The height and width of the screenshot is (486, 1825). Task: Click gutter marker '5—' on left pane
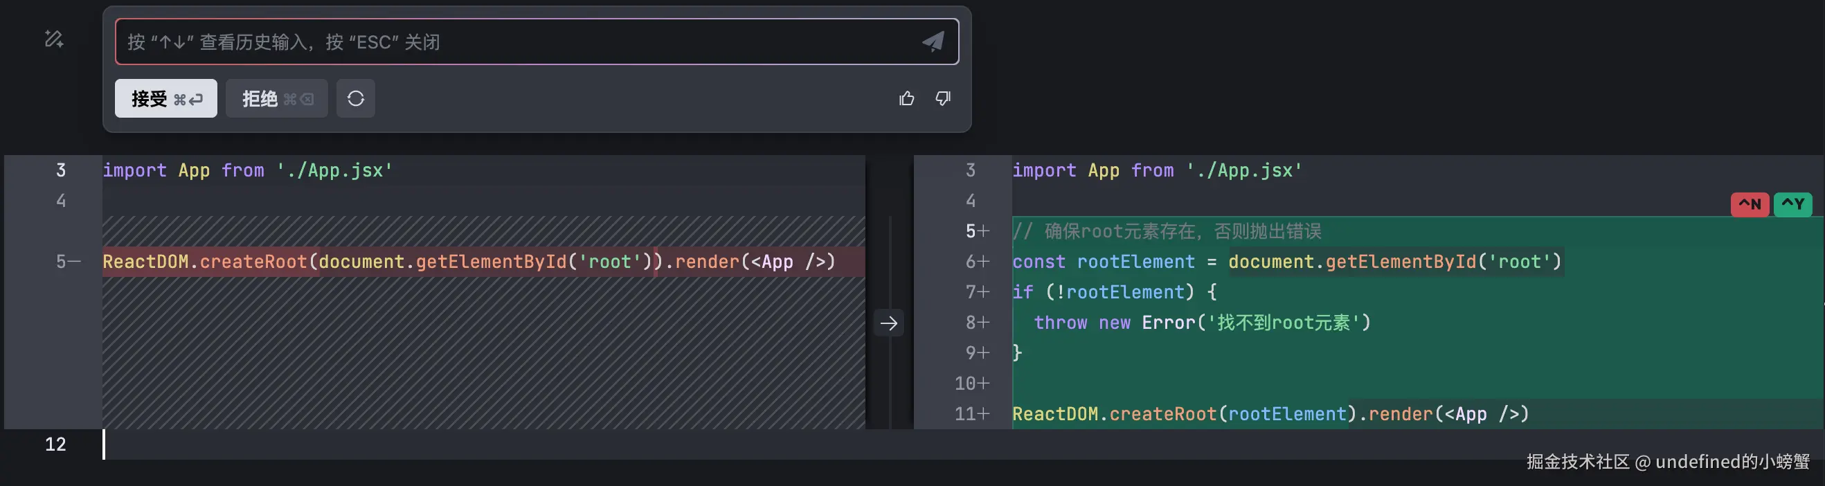tap(69, 262)
